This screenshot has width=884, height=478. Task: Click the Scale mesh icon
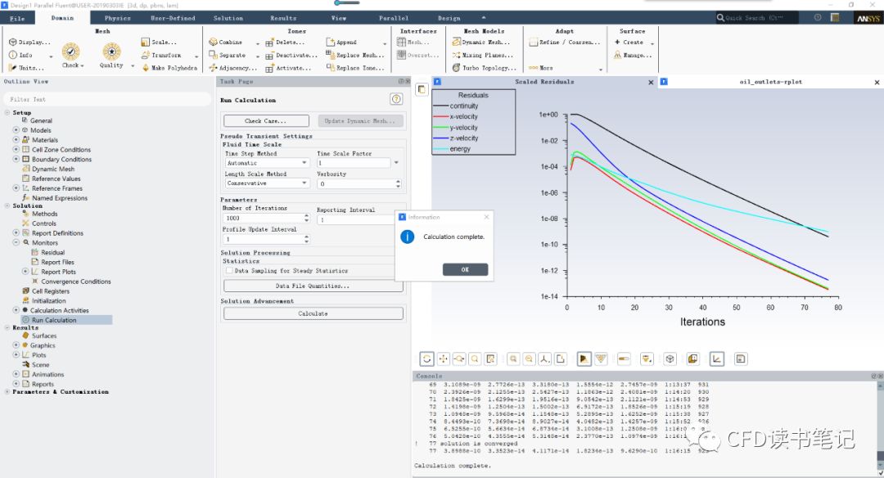146,43
